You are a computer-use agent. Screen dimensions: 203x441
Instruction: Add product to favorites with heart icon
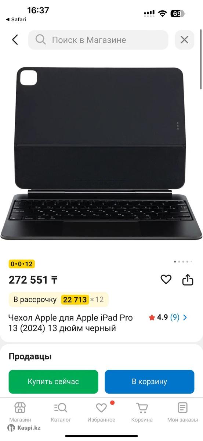pos(166,280)
